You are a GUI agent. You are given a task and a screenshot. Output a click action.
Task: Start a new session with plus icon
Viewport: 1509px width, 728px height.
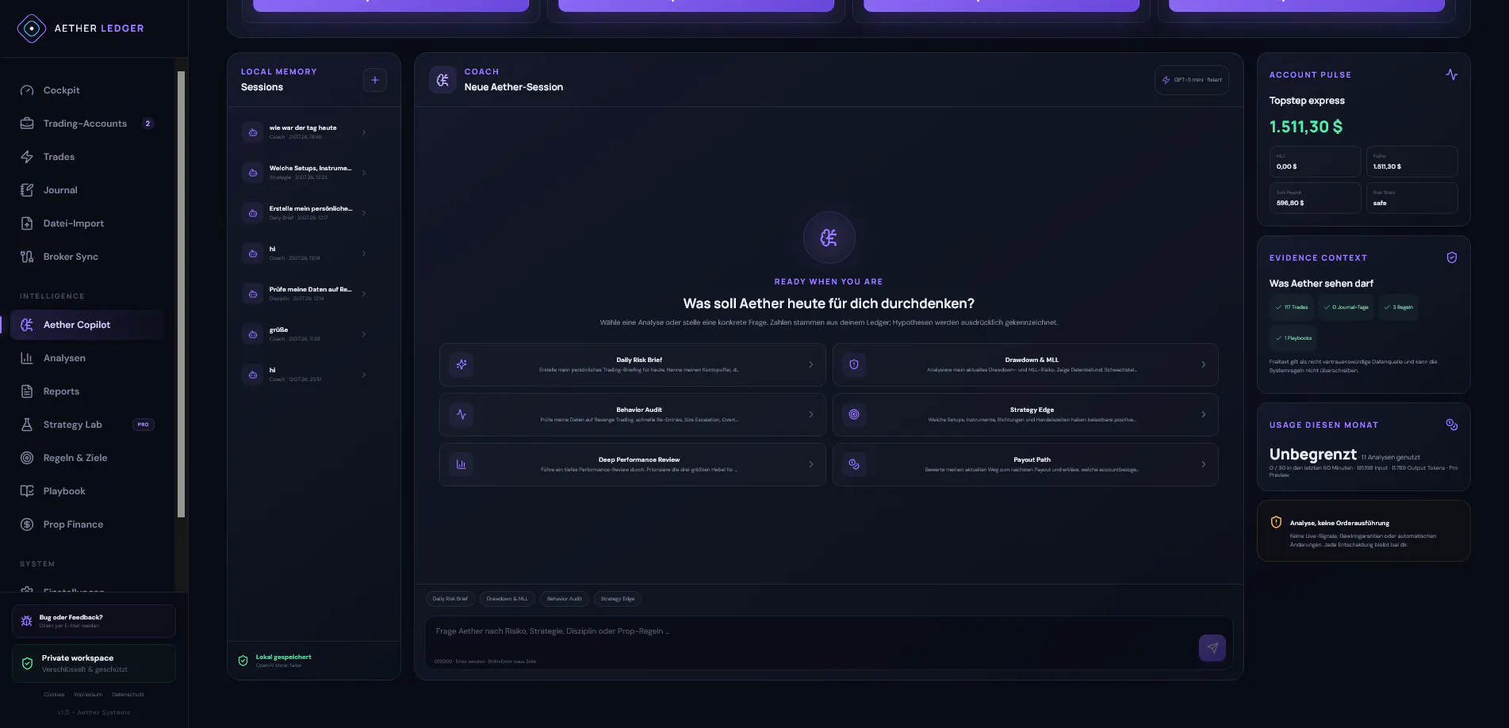375,80
